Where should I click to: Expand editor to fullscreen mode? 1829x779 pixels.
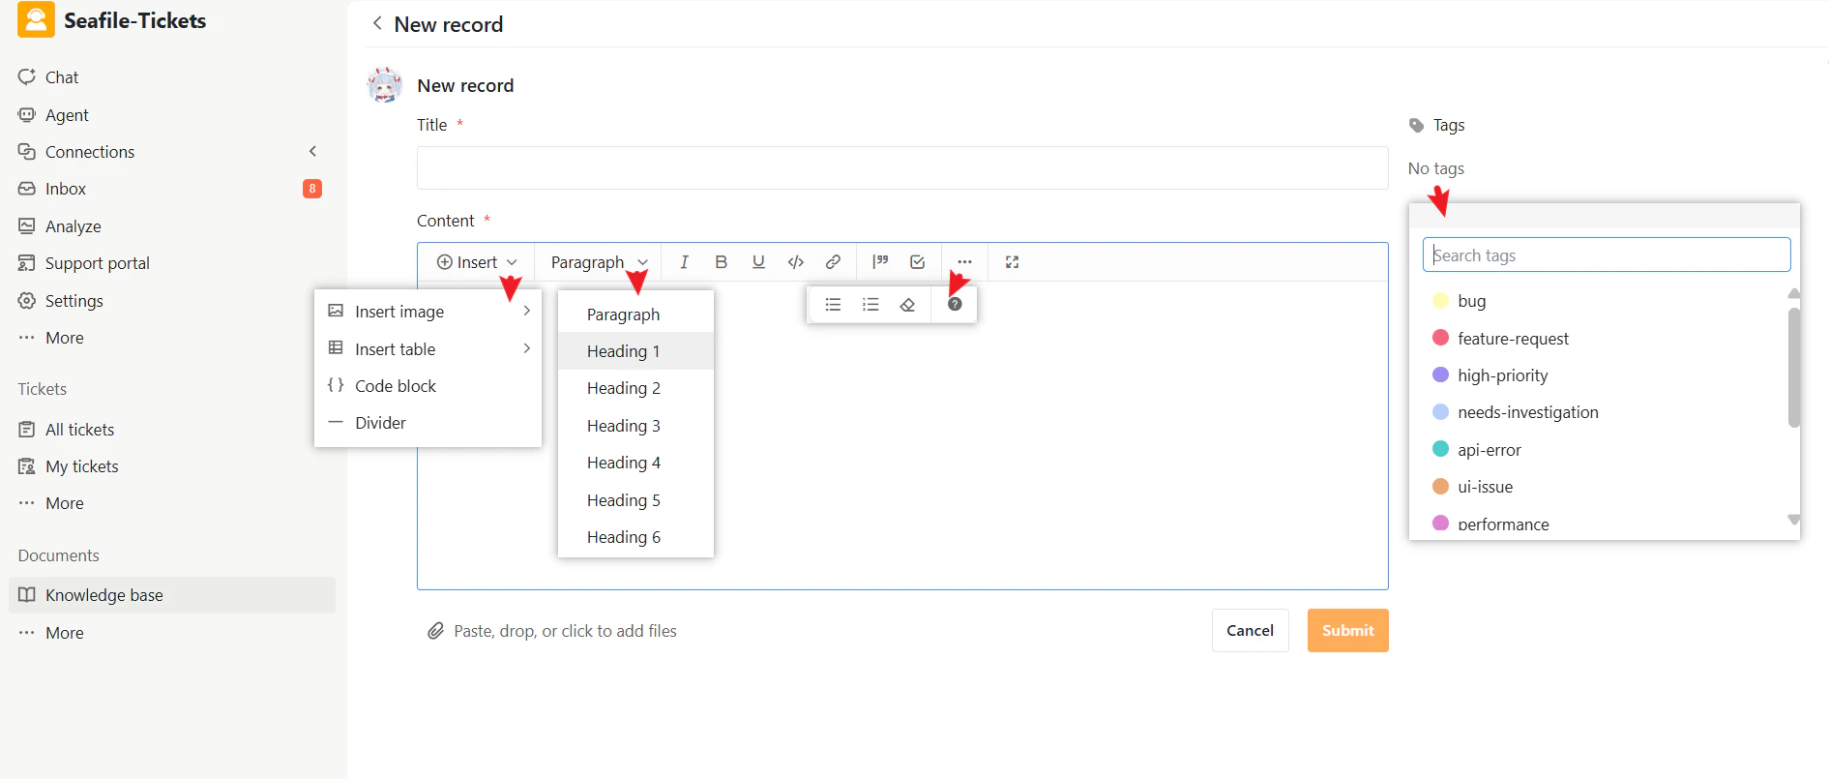pos(1012,262)
